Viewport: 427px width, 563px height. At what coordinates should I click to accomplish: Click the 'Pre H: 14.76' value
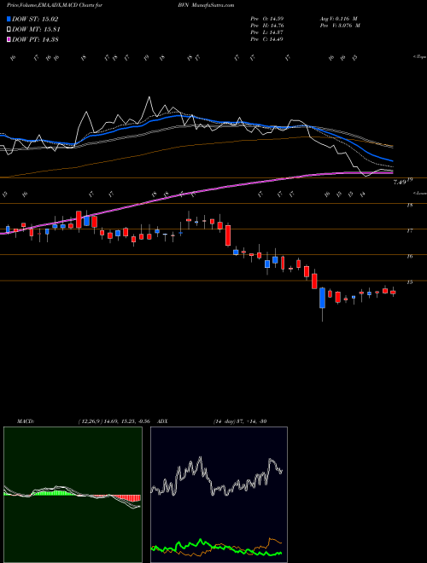(x=268, y=25)
